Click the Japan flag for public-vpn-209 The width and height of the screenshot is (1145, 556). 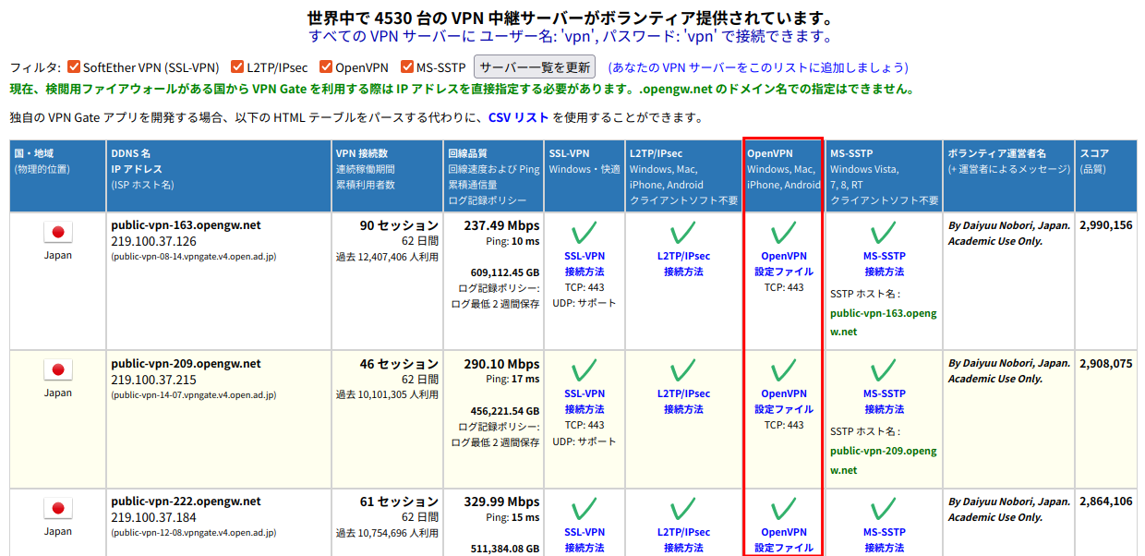(x=57, y=370)
